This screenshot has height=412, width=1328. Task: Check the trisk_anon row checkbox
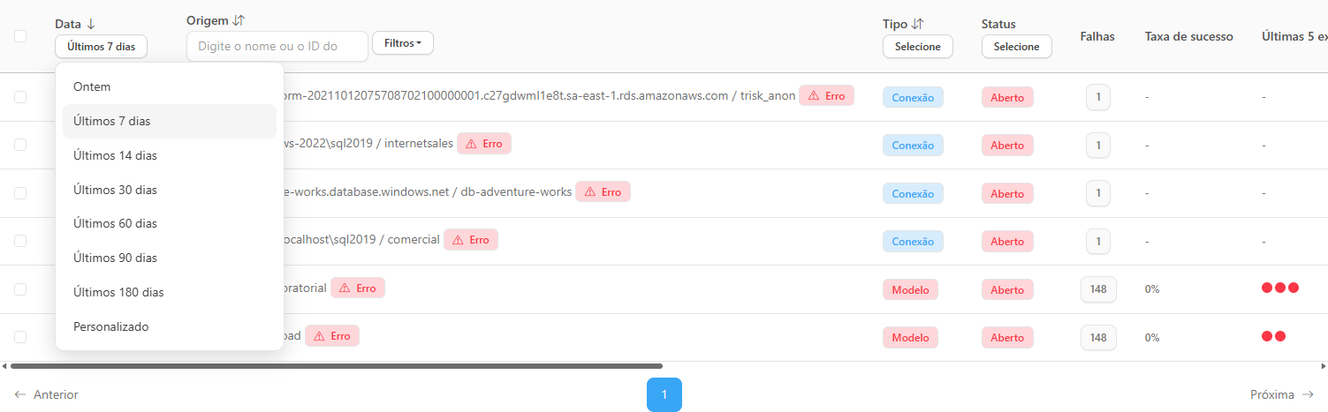pyautogui.click(x=20, y=97)
